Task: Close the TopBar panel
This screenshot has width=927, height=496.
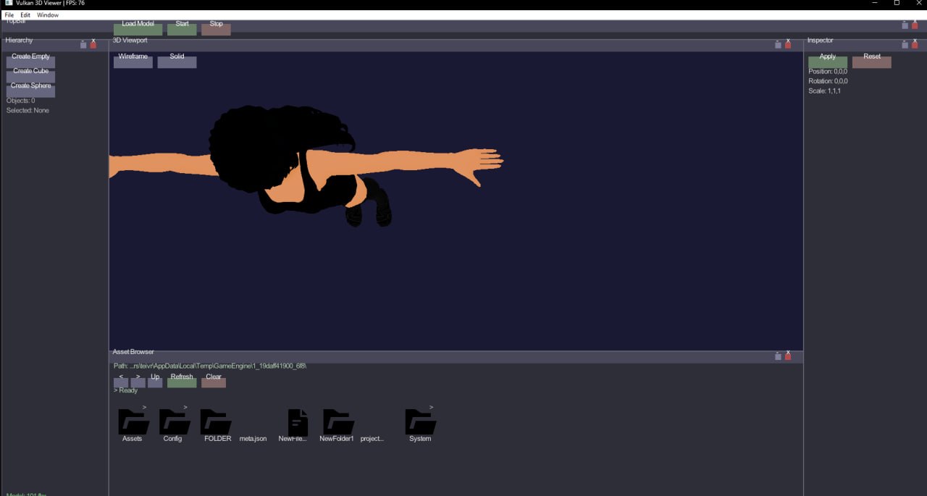Action: [915, 25]
